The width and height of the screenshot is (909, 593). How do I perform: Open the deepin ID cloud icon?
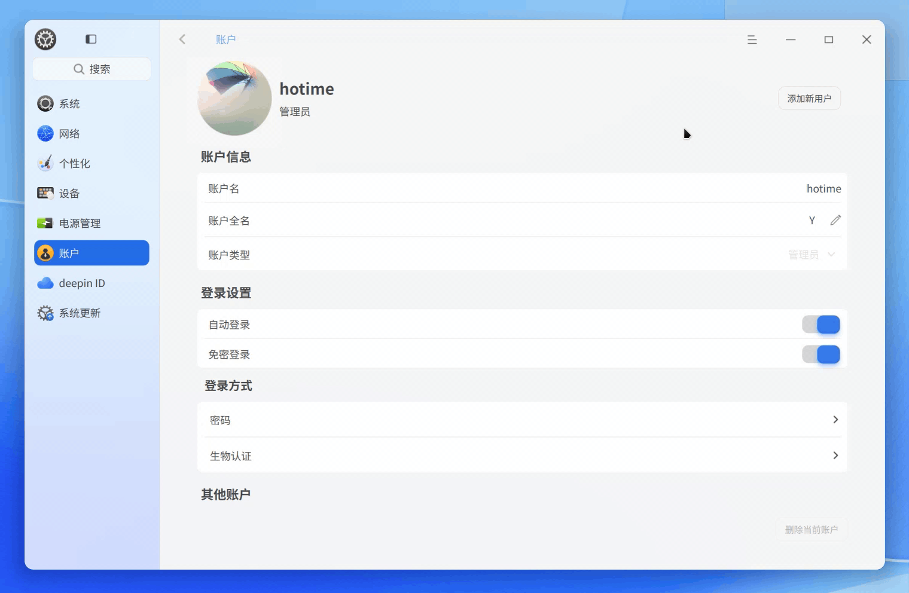45,283
